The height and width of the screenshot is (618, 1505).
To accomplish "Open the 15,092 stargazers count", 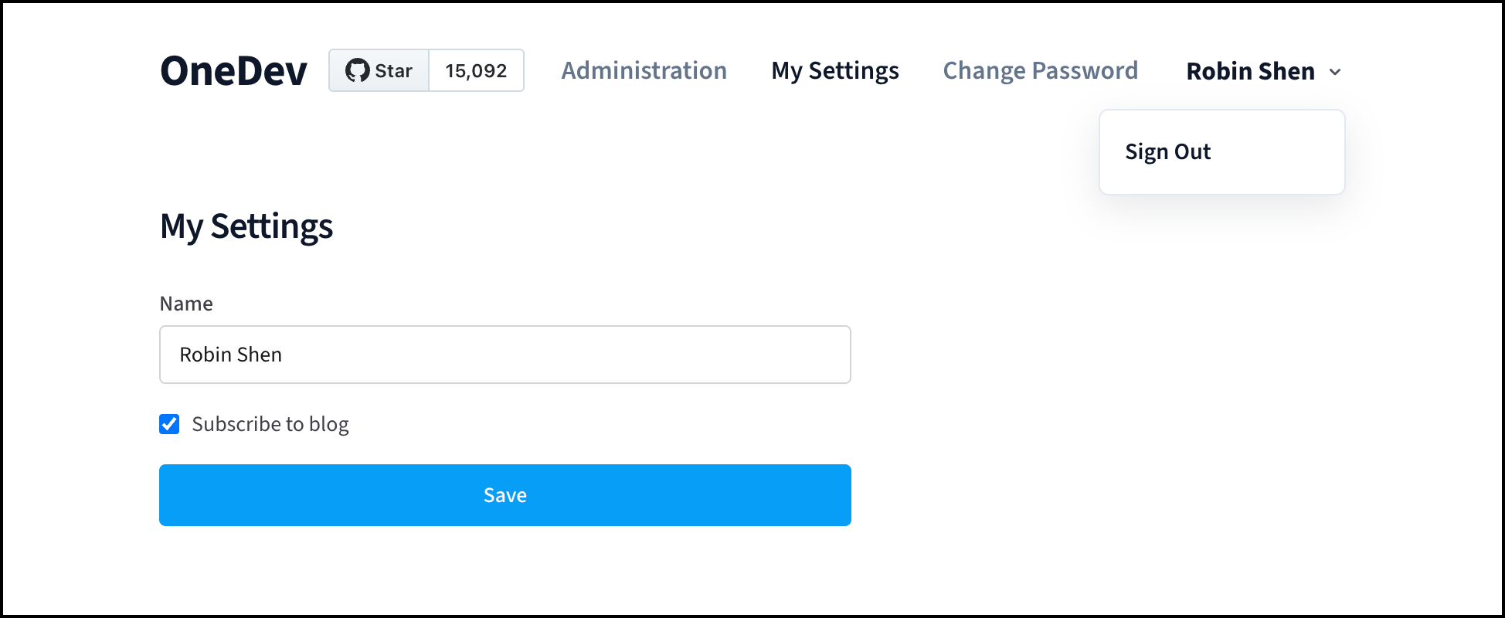I will [x=477, y=70].
